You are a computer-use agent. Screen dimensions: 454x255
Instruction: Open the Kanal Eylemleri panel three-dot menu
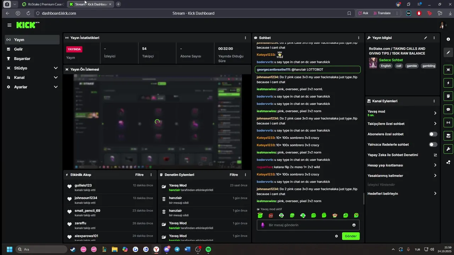coord(434,101)
